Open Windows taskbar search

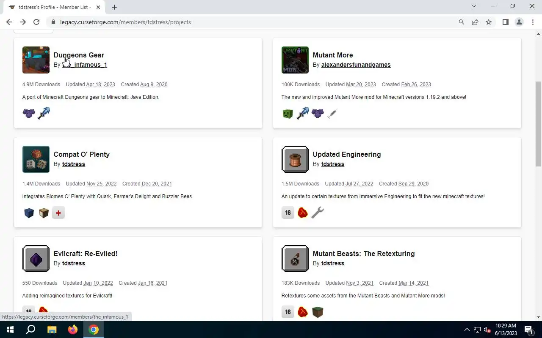pyautogui.click(x=30, y=330)
